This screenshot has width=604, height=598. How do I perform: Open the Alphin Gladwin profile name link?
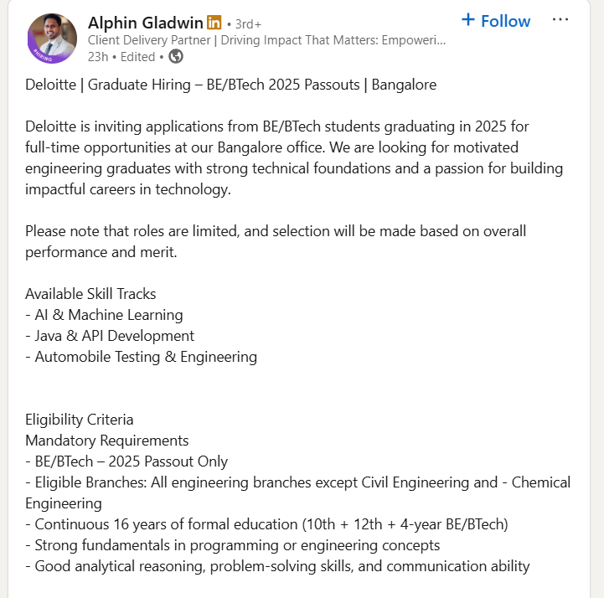coord(146,22)
